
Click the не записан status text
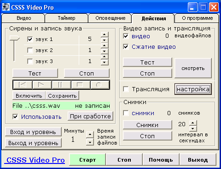93,106
